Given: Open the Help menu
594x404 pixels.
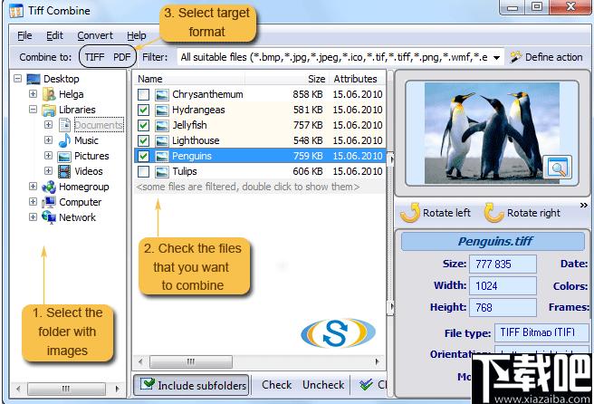Looking at the screenshot, I should tap(137, 35).
